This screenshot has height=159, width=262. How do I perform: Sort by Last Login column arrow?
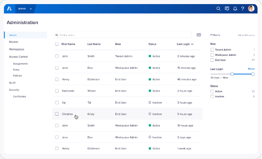pos(192,44)
